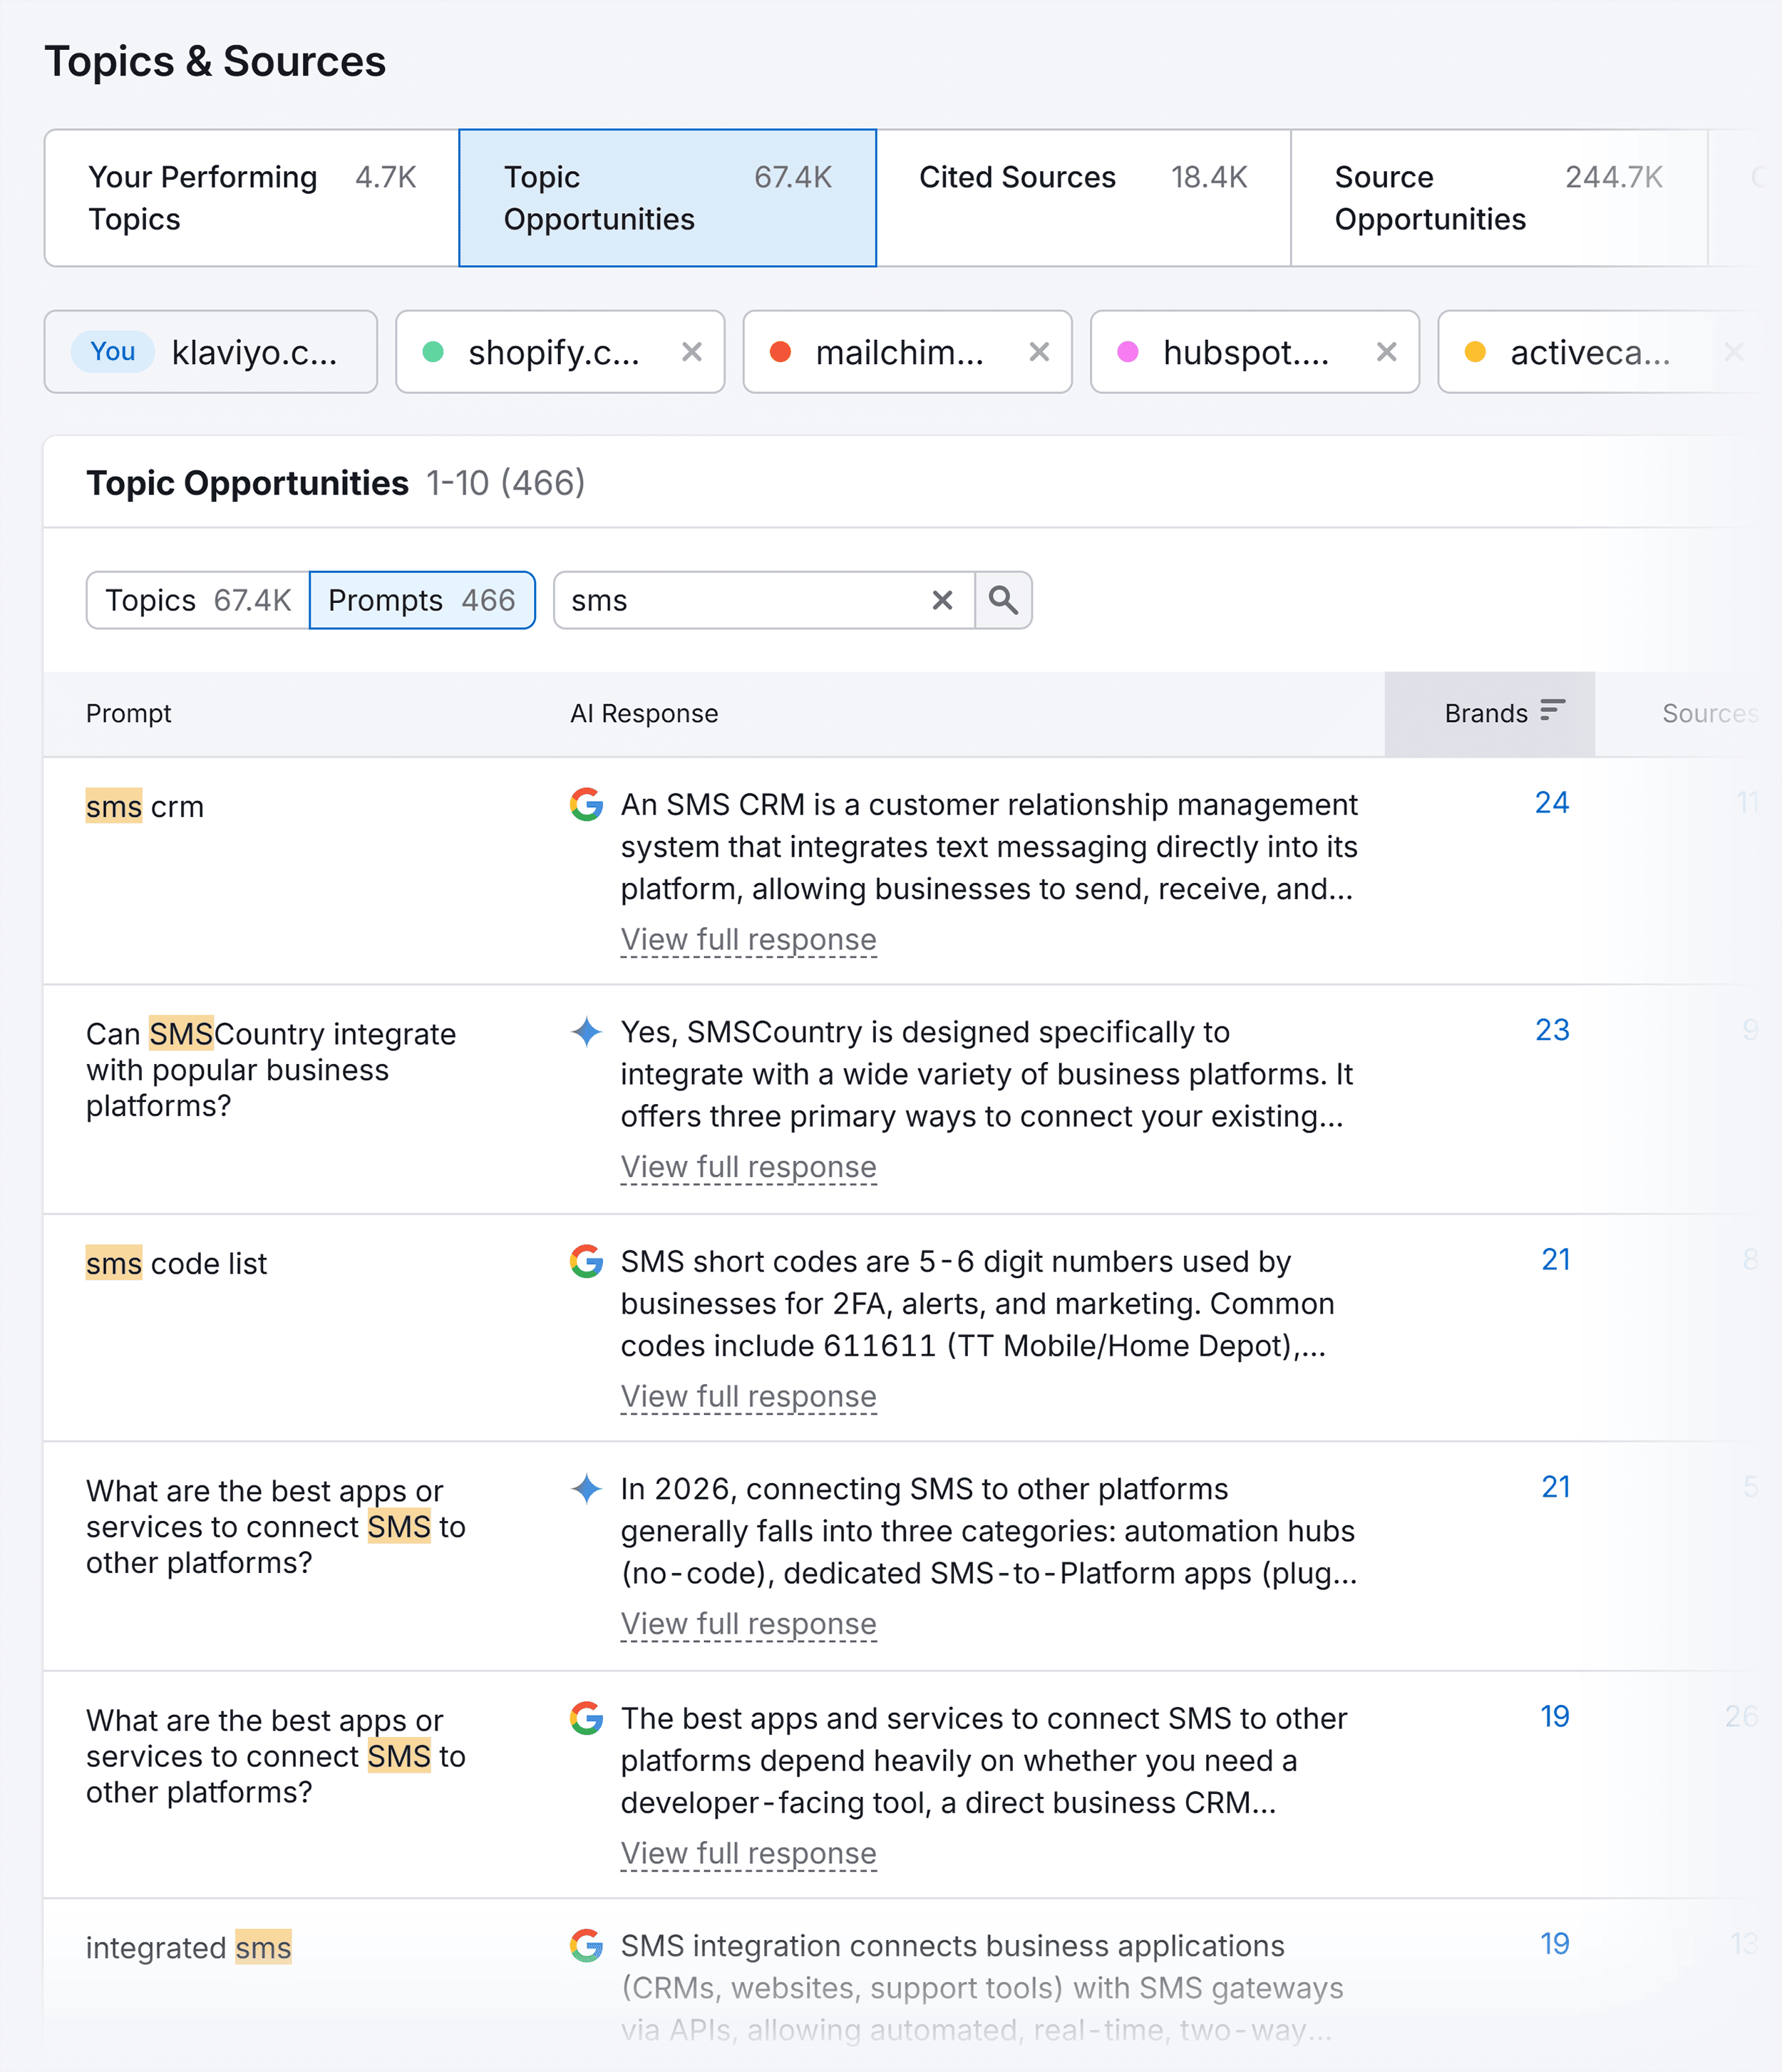This screenshot has height=2072, width=1782.
Task: Sort by Brands column header
Action: tap(1489, 714)
